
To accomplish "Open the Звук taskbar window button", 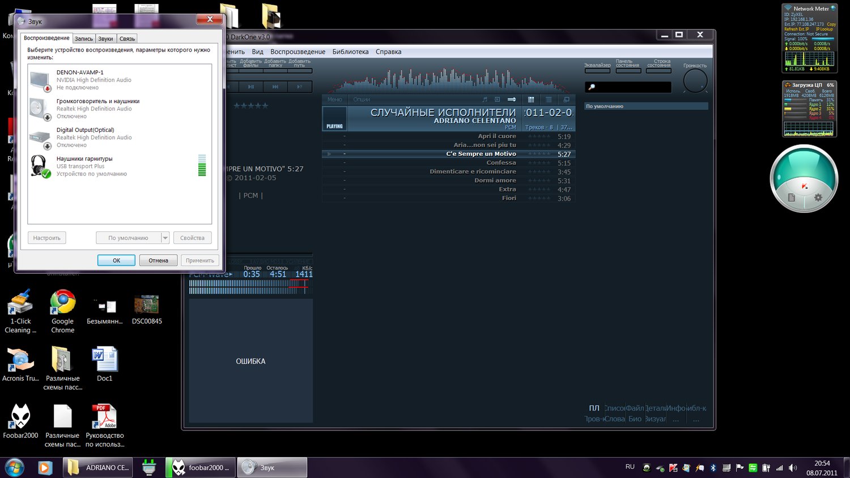I will coord(272,468).
